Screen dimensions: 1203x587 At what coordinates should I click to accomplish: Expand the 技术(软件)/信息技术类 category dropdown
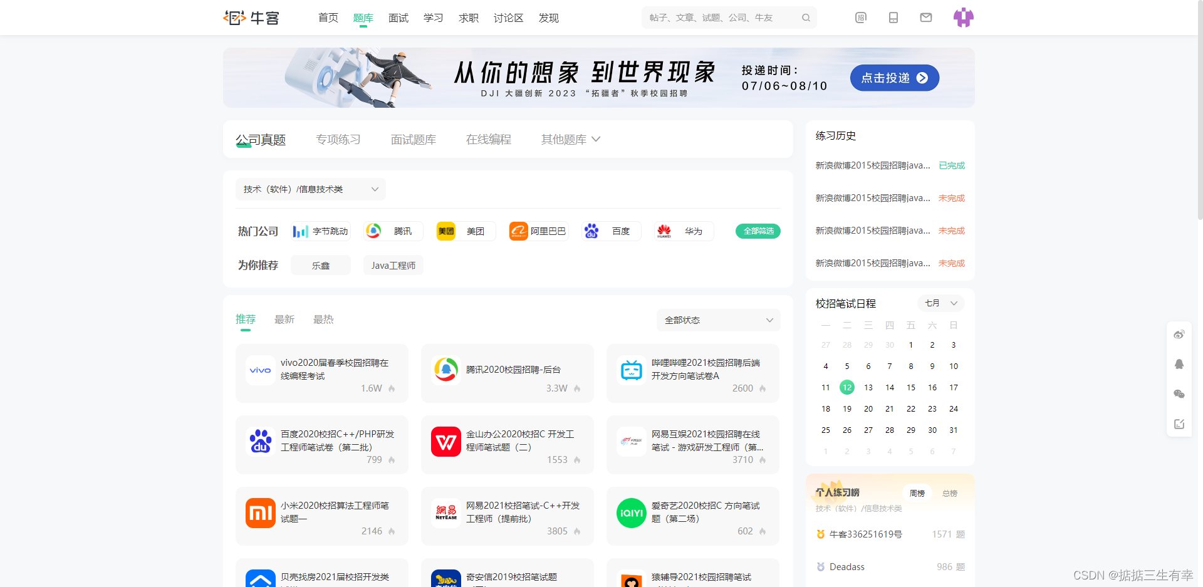[311, 189]
